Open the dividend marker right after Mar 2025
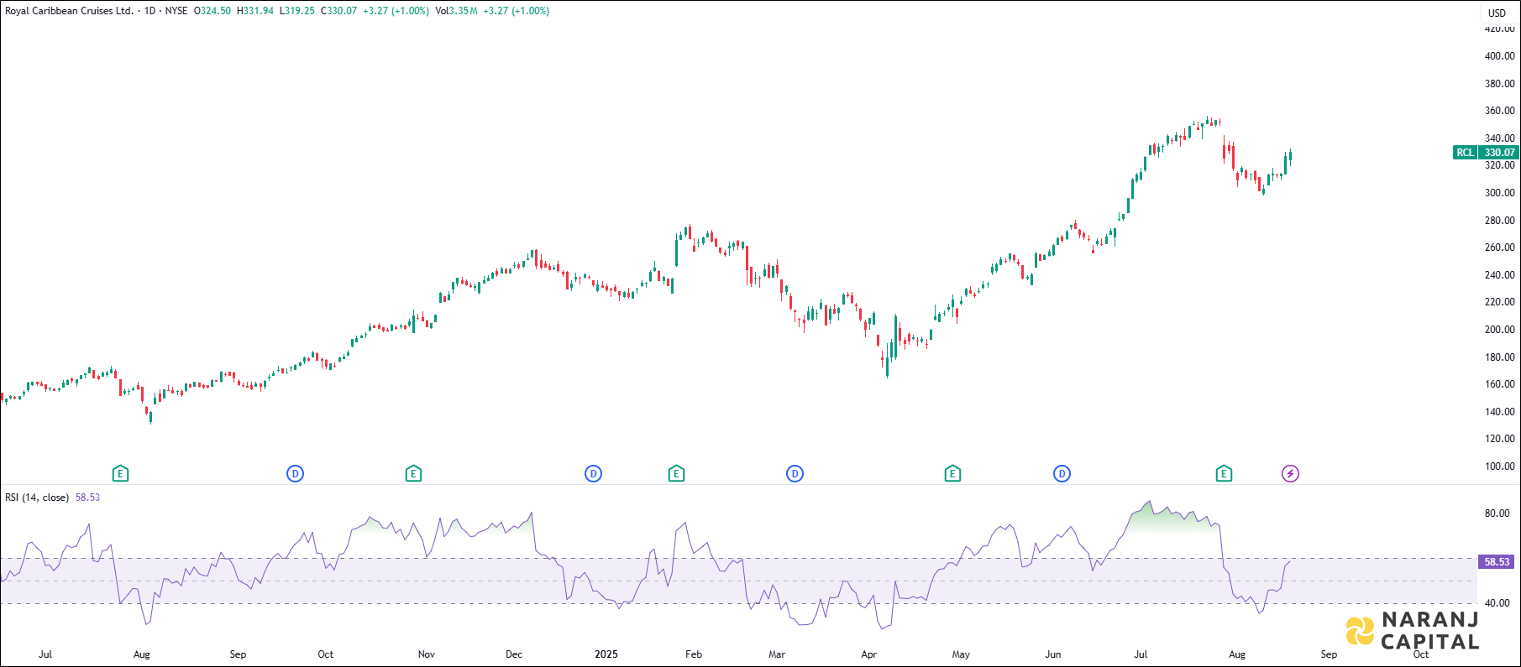1521x667 pixels. [x=795, y=474]
